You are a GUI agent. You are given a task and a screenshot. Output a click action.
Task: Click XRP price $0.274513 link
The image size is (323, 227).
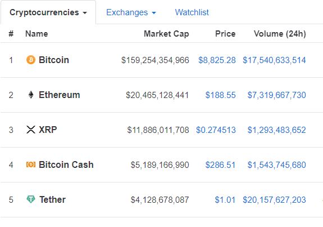tap(216, 130)
